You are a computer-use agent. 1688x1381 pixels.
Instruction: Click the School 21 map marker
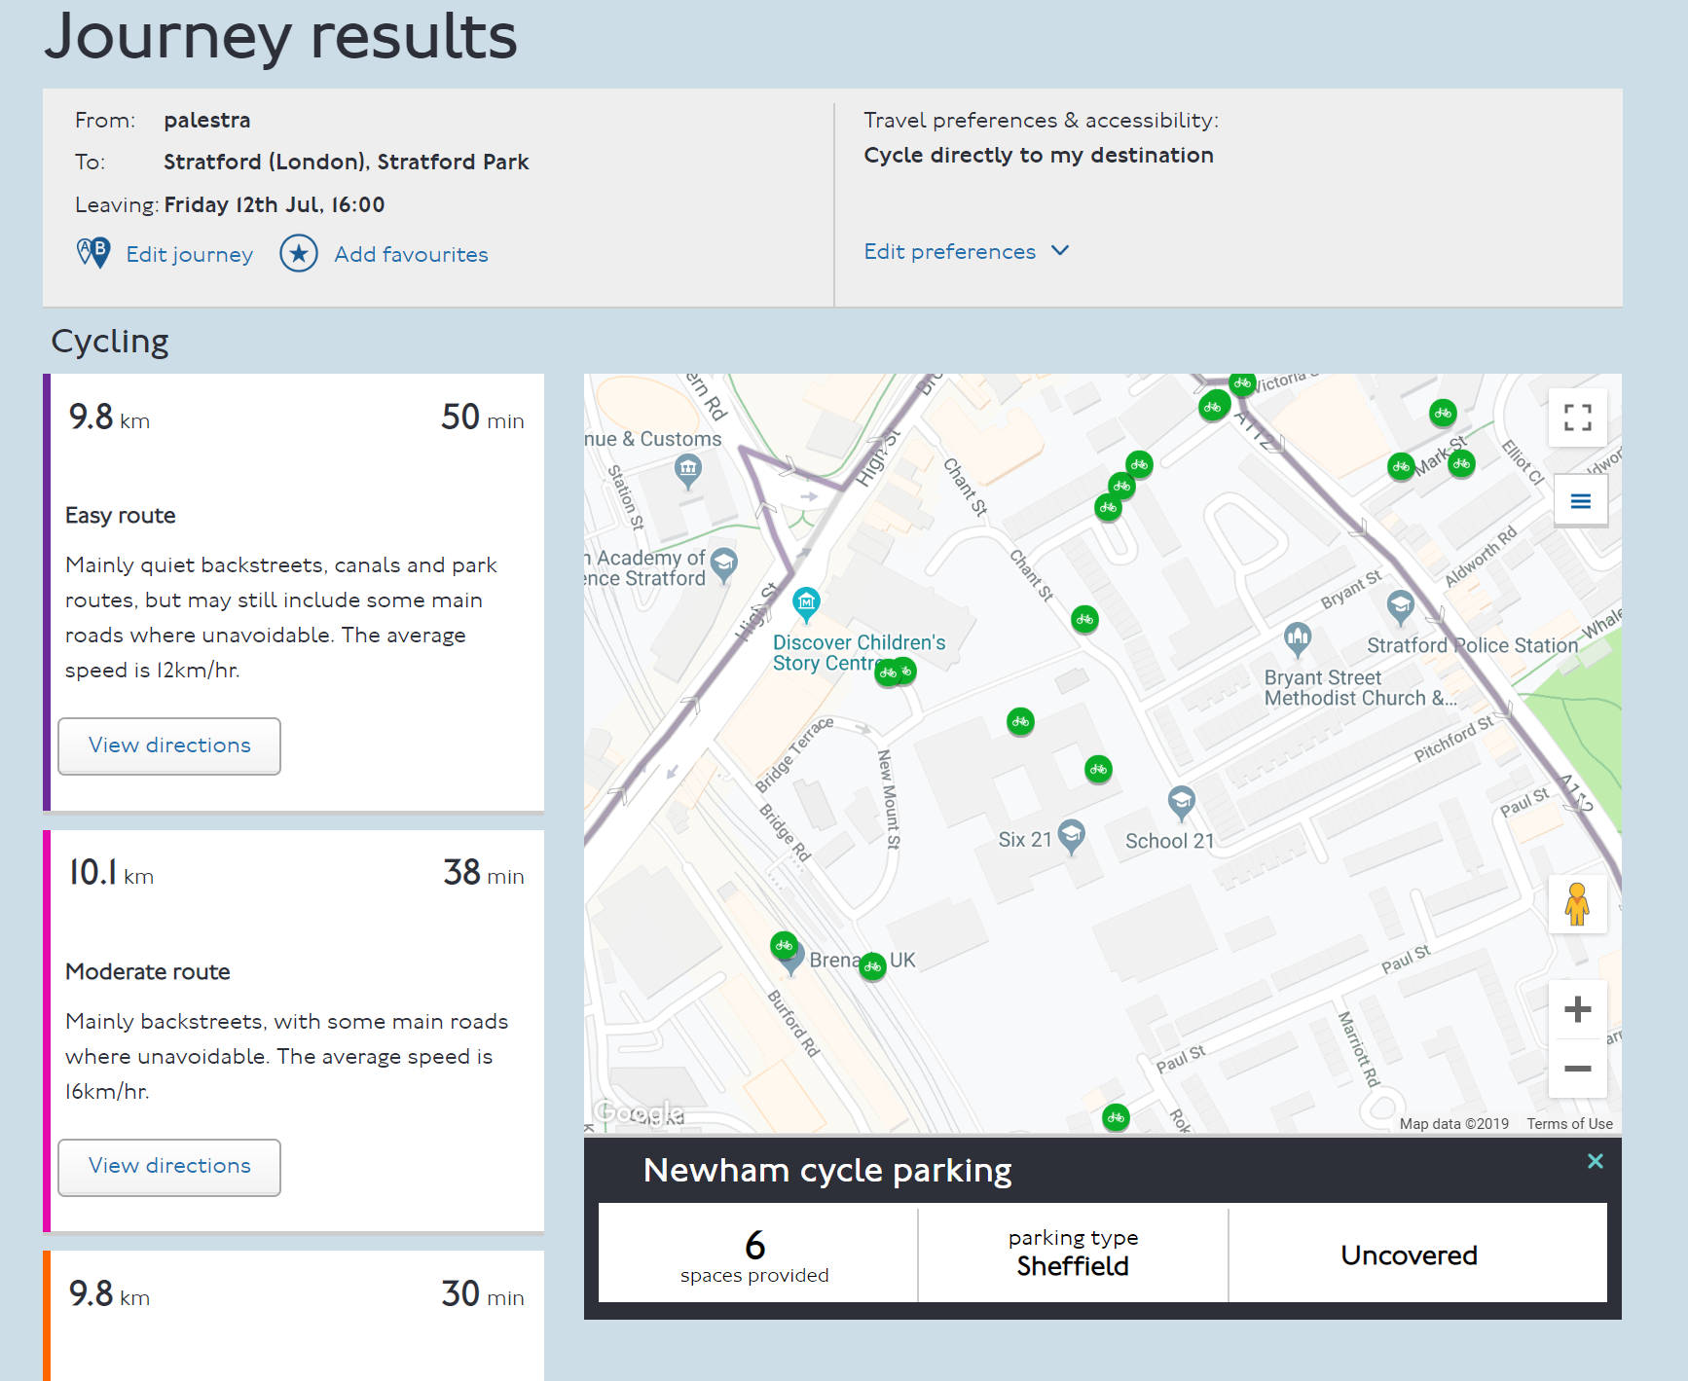[1181, 802]
